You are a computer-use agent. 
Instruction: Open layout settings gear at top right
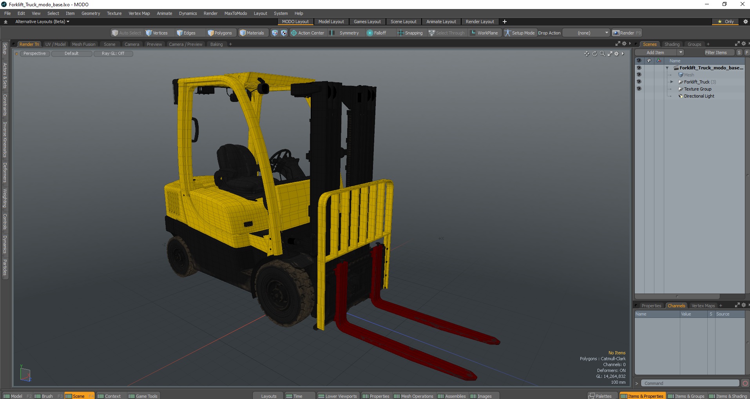click(x=745, y=22)
